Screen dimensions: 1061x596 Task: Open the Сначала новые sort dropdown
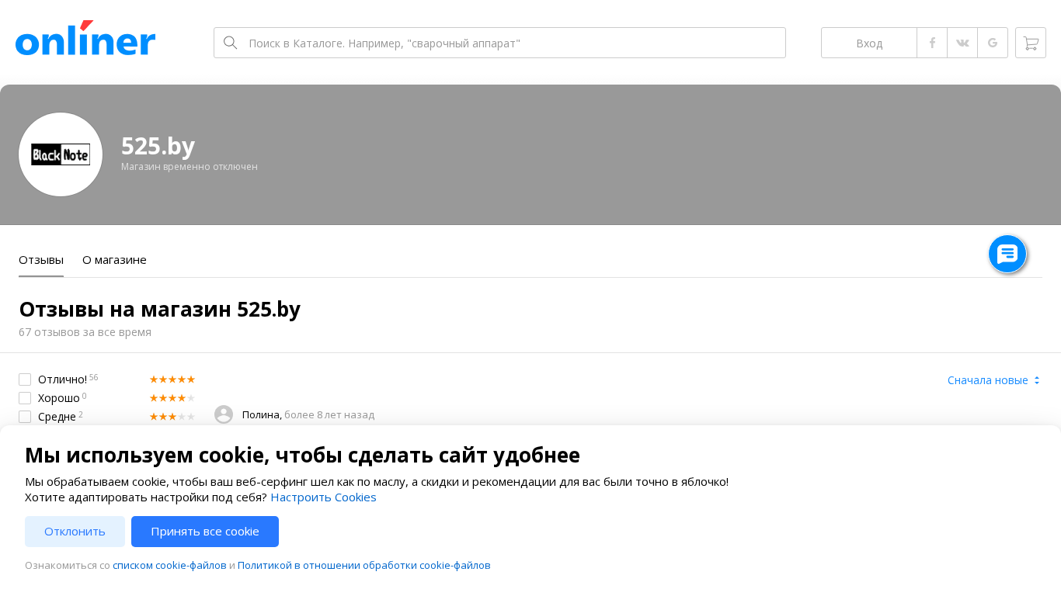[x=993, y=380]
